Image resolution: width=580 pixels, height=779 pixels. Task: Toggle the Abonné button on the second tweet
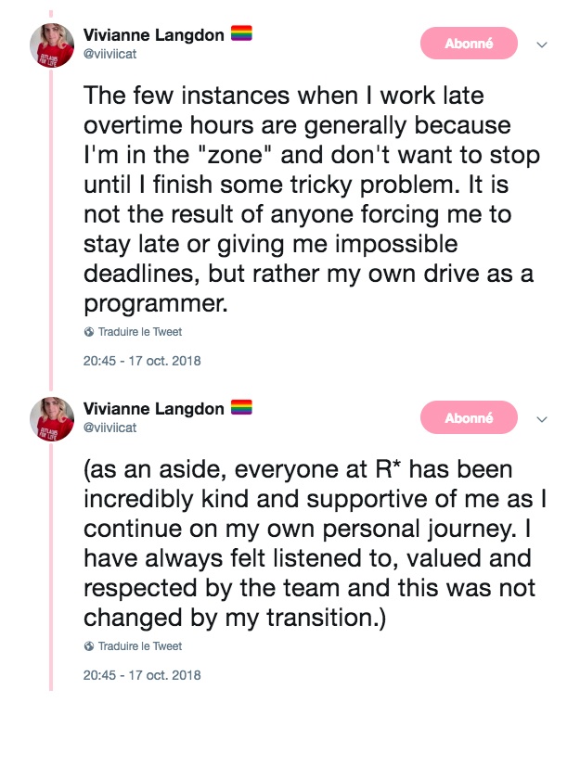[469, 418]
